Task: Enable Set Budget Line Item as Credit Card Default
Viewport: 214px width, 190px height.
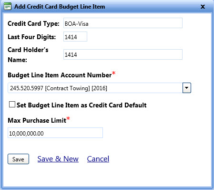Action: 12,105
